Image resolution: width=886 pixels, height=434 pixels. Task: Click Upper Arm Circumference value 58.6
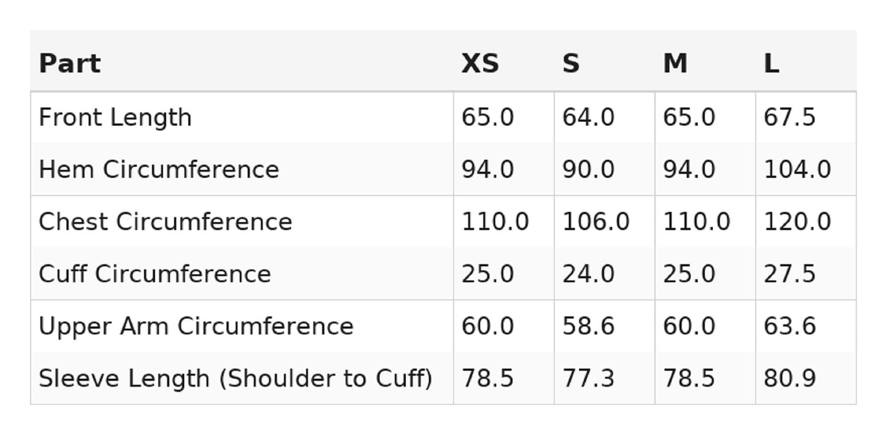tap(588, 326)
